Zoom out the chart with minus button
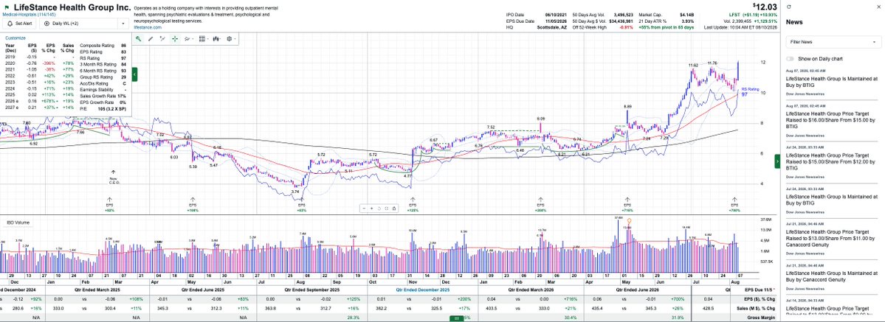The height and width of the screenshot is (322, 885). pyautogui.click(x=364, y=208)
